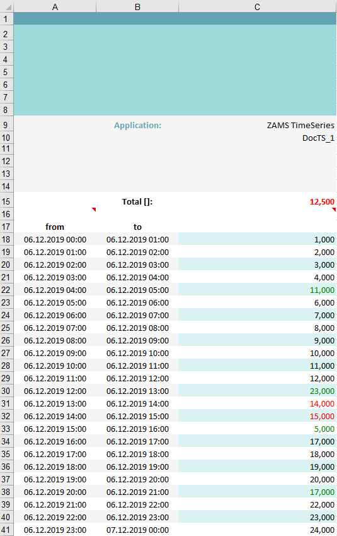Image resolution: width=337 pixels, height=536 pixels.
Task: Click the Total []: label cell
Action: 137,201
